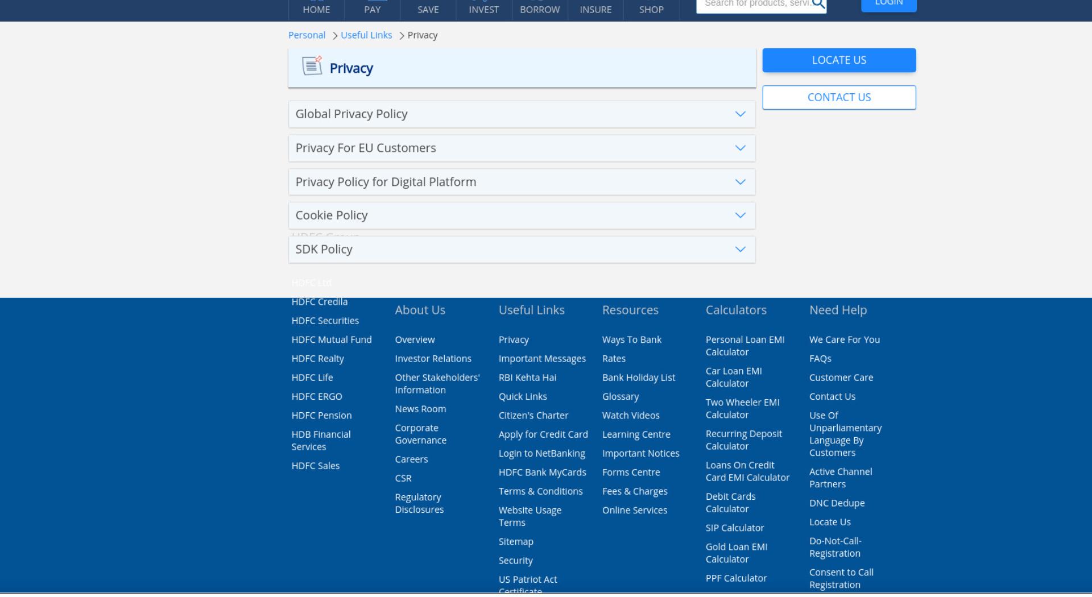Screen dimensions: 1092x597
Task: Expand Privacy For EU Customers section
Action: 522,148
